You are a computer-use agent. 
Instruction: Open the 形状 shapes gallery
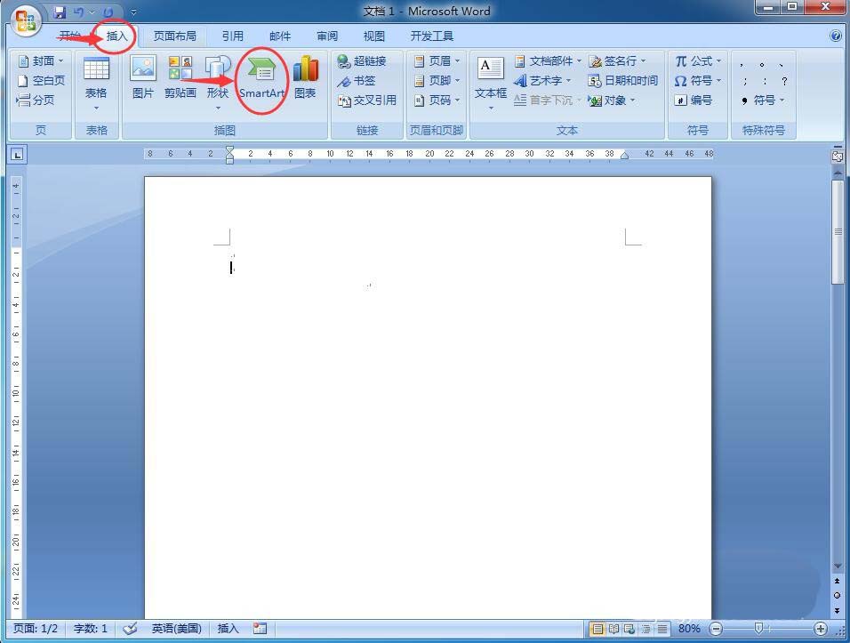point(217,83)
